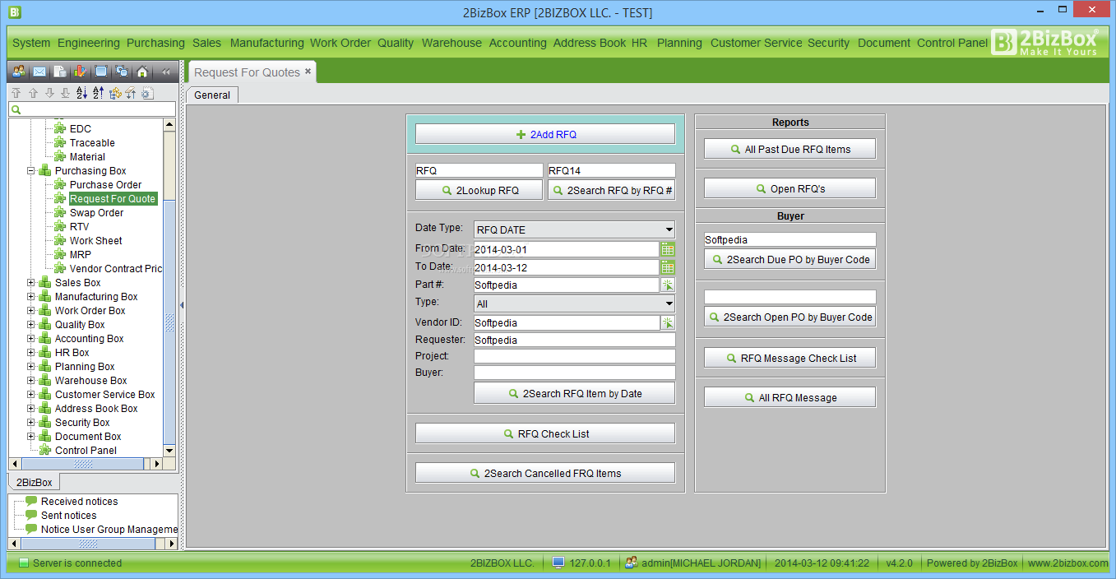Sort tree A-Z descending

coord(81,93)
